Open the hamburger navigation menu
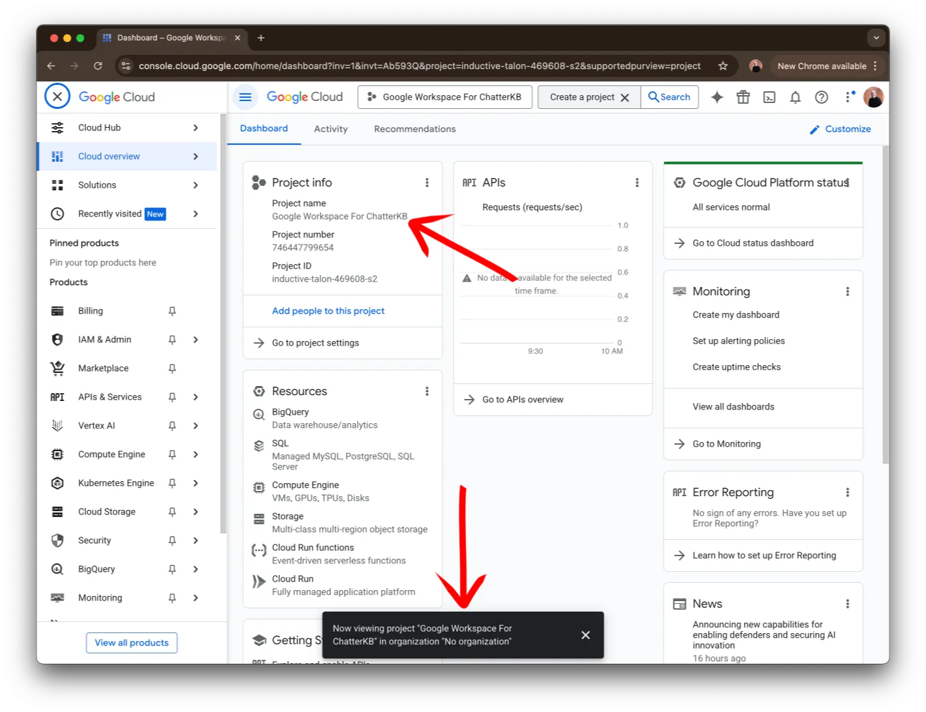Image resolution: width=926 pixels, height=712 pixels. point(245,97)
